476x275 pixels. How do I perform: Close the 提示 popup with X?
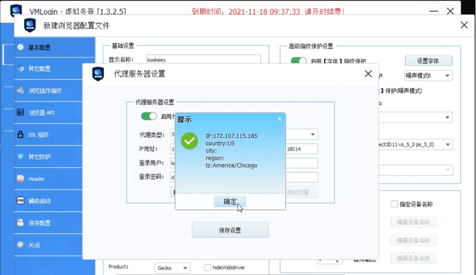(280, 119)
